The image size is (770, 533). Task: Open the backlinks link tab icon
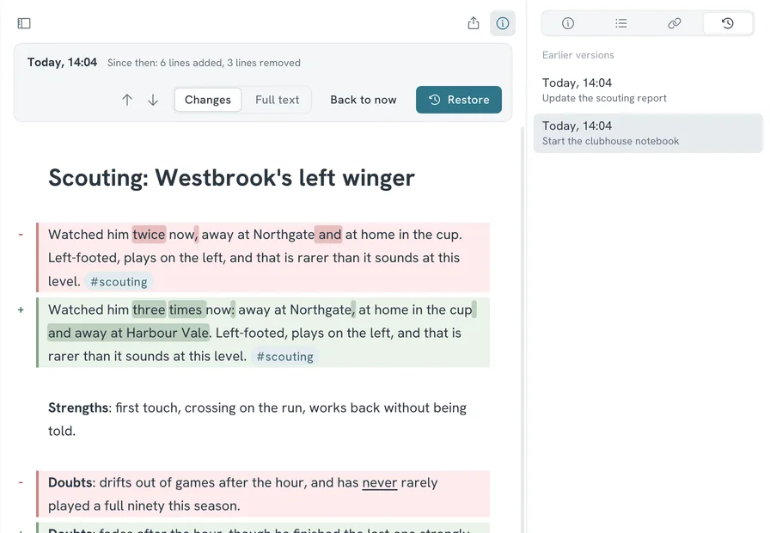(675, 23)
